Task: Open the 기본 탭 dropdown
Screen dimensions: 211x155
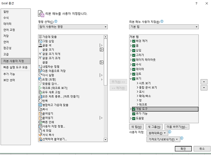Action: pyautogui.click(x=164, y=27)
